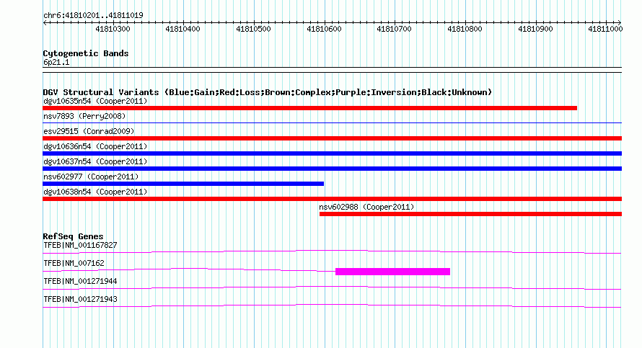Click the TFEB|NM_001271944 transcript label
Image resolution: width=642 pixels, height=348 pixels.
(80, 281)
